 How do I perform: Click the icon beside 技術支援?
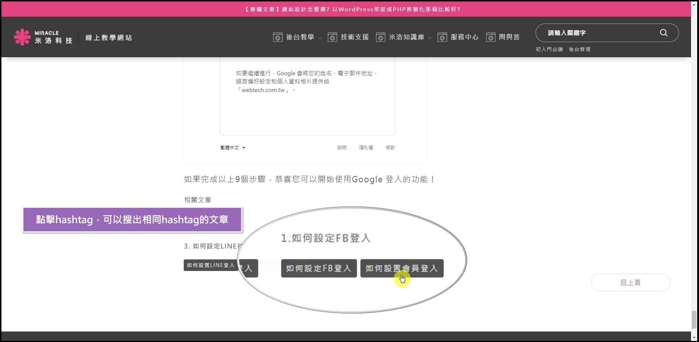[332, 37]
